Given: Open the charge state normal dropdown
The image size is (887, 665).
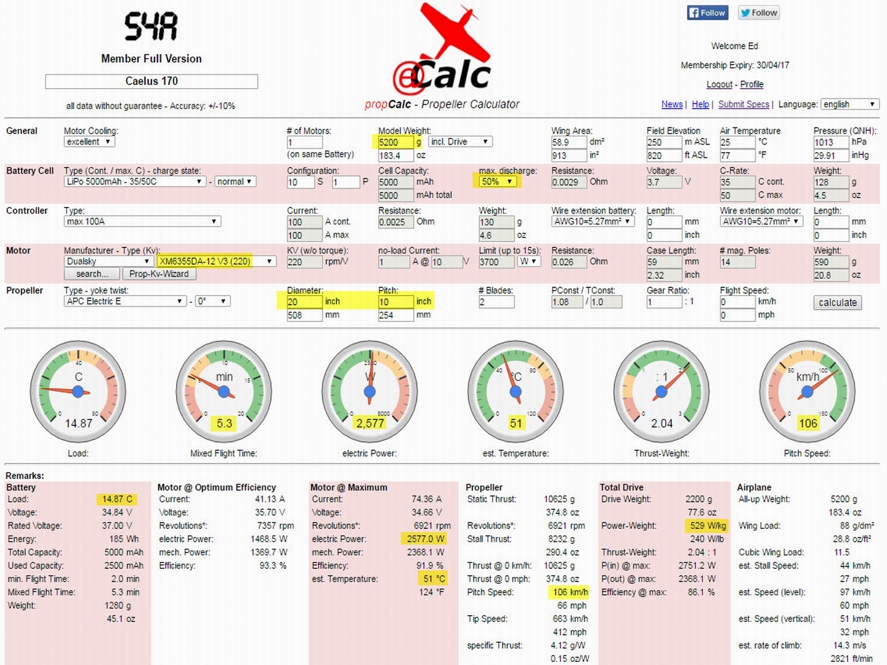Looking at the screenshot, I should pos(235,182).
